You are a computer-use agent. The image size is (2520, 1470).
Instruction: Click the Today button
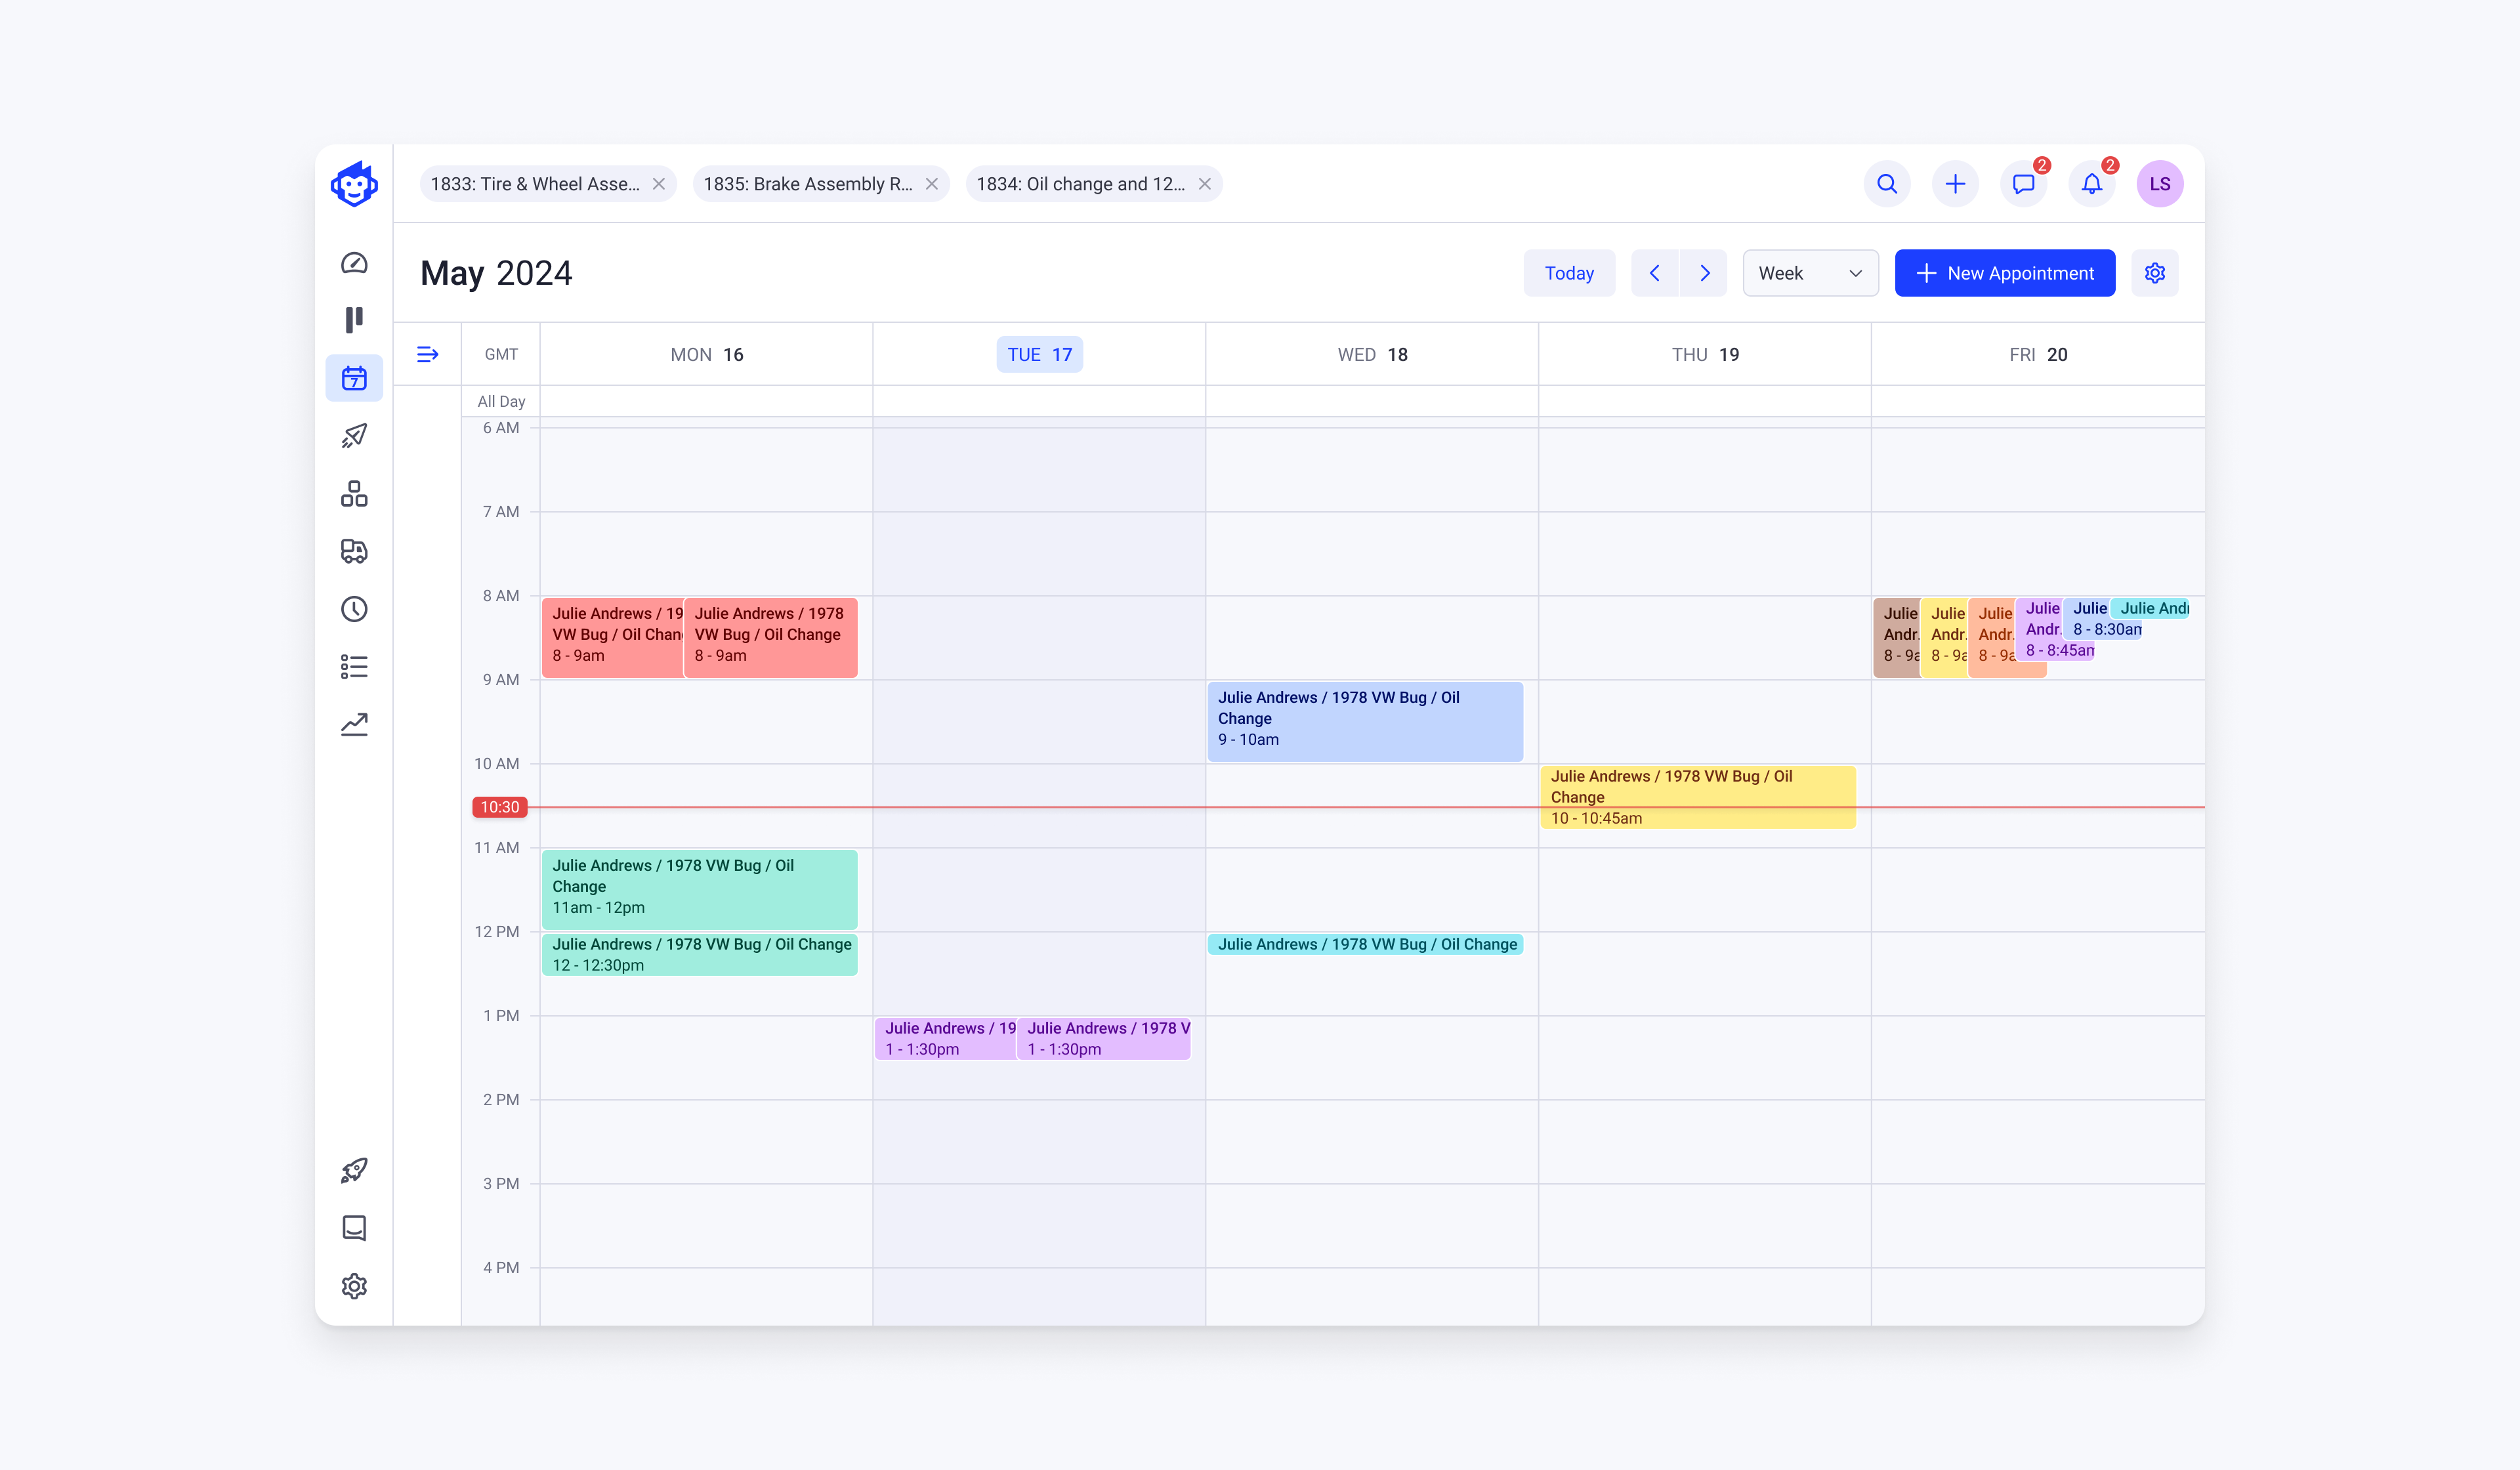[x=1568, y=273]
